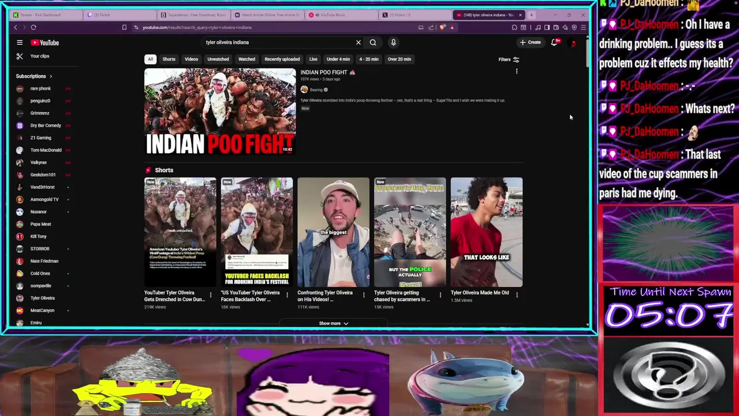Reload the page in the browser
Viewport: 739px width, 416px height.
click(x=33, y=27)
